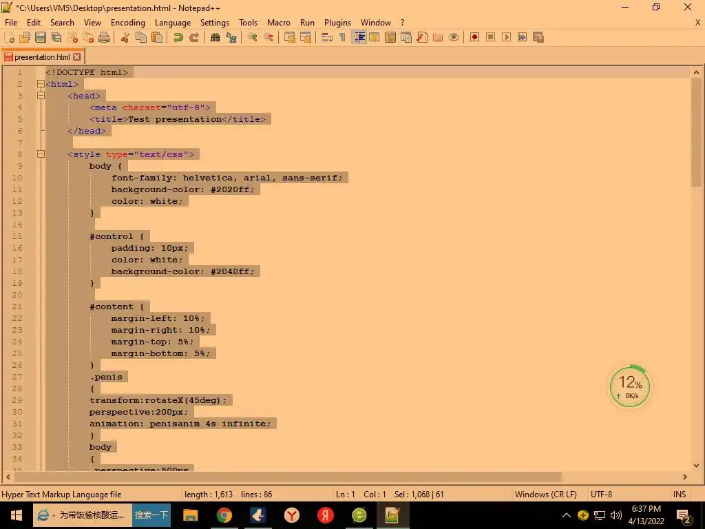Open Replace dialog from toolbar icon
This screenshot has width=705, height=529.
click(x=231, y=37)
